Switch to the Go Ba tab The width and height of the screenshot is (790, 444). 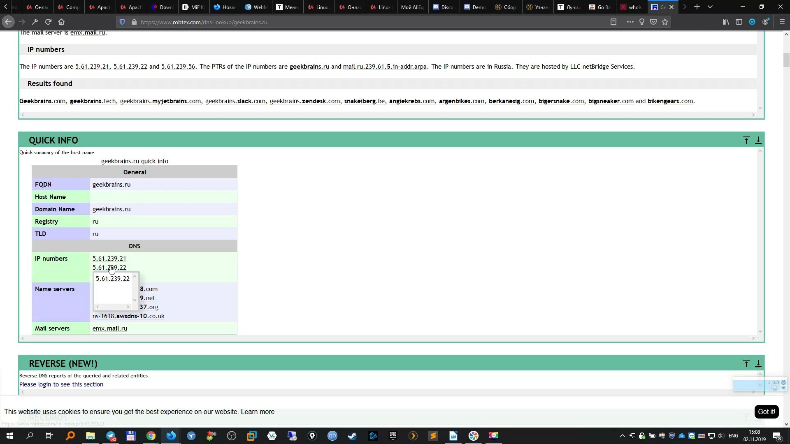point(600,7)
